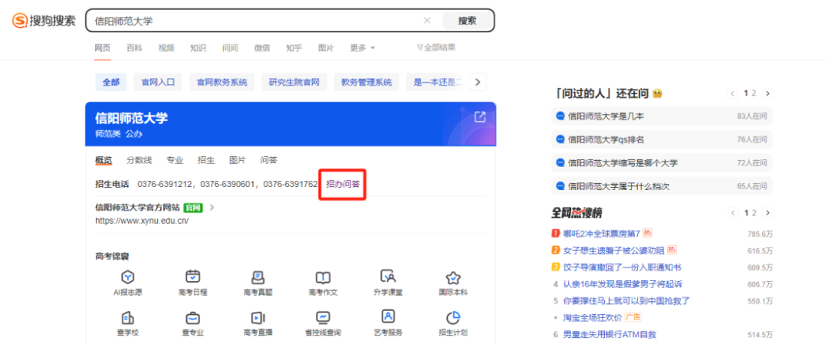
Task: Open the 分数线 card tab
Action: [x=139, y=160]
